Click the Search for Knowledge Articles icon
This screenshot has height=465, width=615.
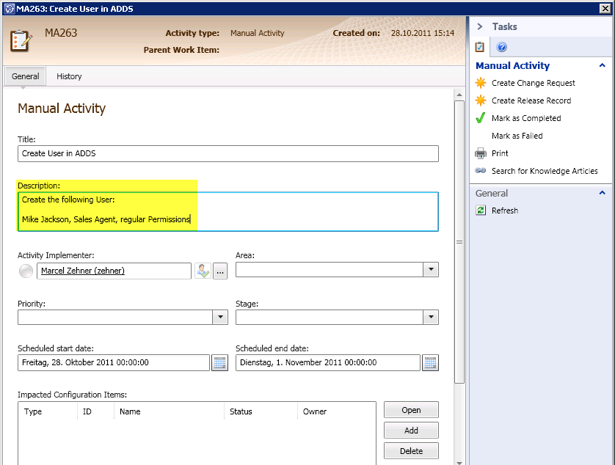(481, 171)
